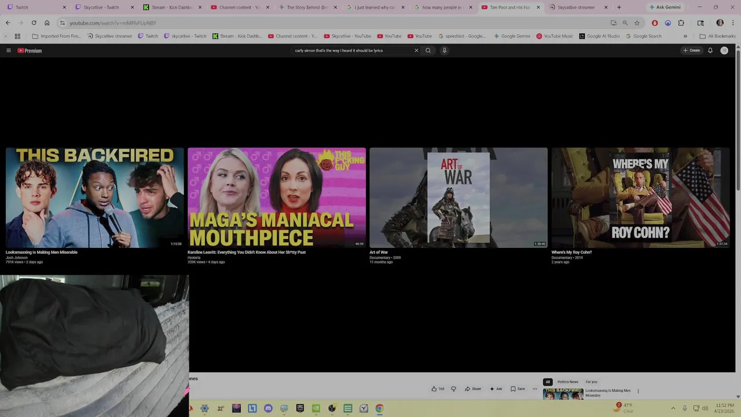Open Looksmaxxing Is Making Men Miserable title

(42, 252)
